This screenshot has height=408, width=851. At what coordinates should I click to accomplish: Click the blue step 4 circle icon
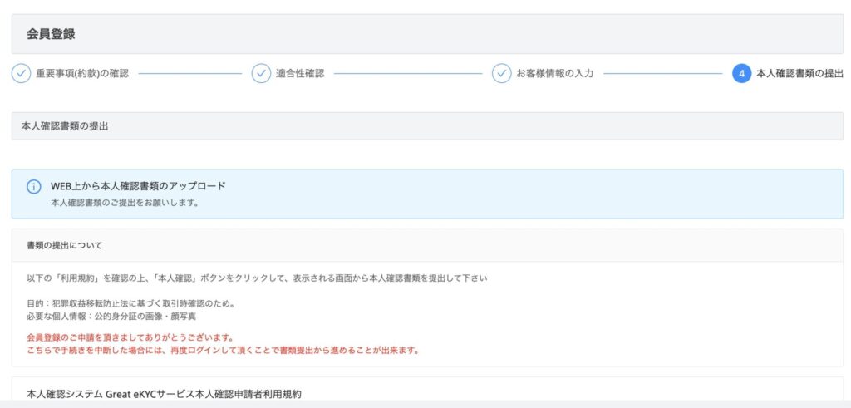pos(741,73)
